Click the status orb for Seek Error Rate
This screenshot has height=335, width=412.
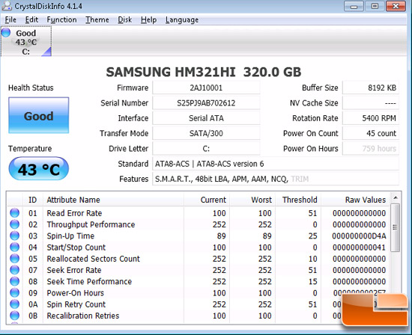[x=15, y=270]
